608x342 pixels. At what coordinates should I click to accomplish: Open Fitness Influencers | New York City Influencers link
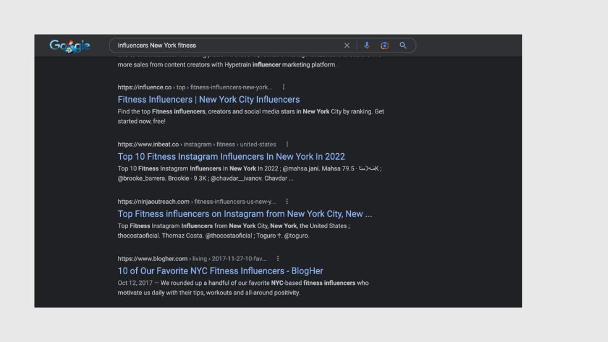208,99
